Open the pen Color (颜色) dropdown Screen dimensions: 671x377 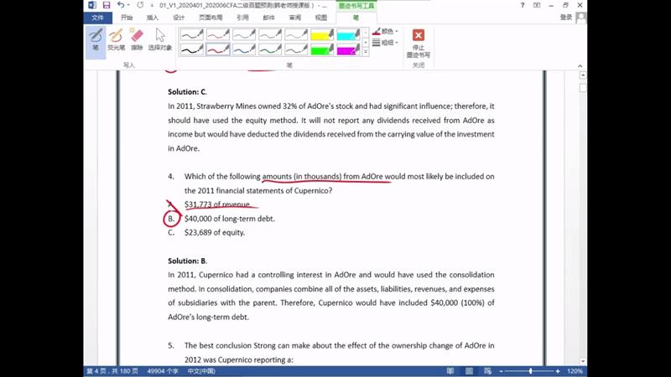[387, 32]
